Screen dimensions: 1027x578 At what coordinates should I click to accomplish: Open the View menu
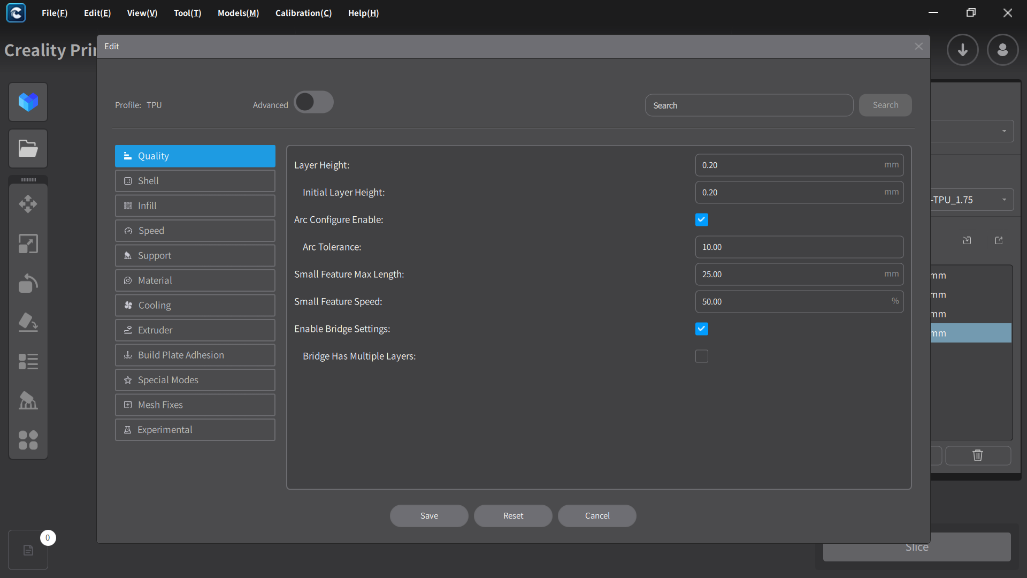(142, 13)
